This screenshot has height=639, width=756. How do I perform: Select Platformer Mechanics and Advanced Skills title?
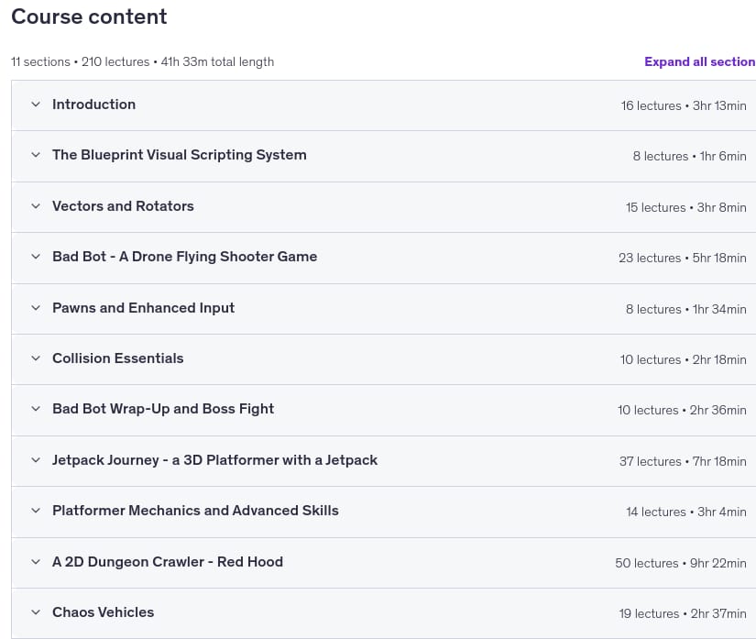195,511
